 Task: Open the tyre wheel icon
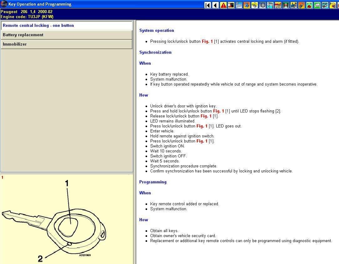point(262,5)
